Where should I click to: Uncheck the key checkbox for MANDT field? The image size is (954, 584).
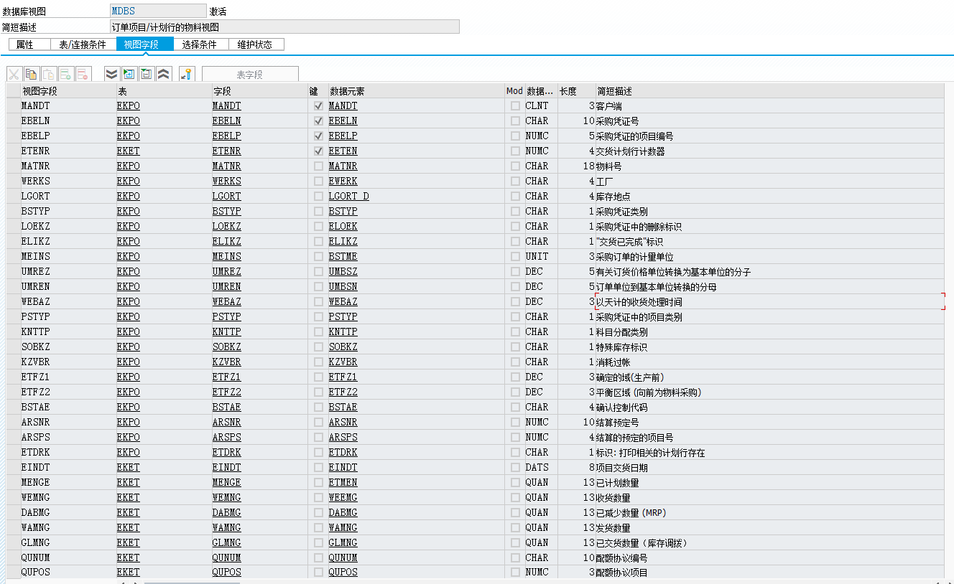click(318, 105)
